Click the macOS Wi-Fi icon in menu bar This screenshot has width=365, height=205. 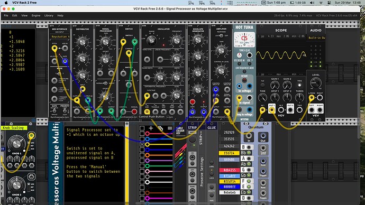tap(321, 3)
